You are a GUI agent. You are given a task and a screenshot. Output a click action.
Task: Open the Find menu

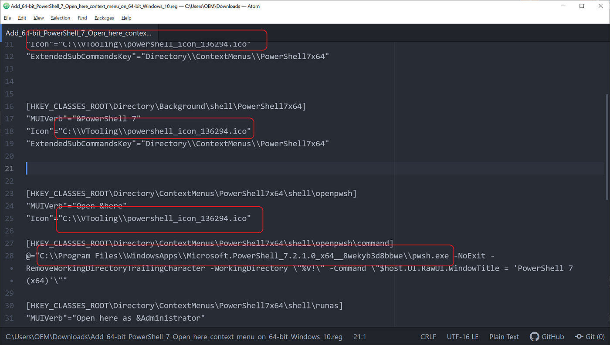pos(82,18)
